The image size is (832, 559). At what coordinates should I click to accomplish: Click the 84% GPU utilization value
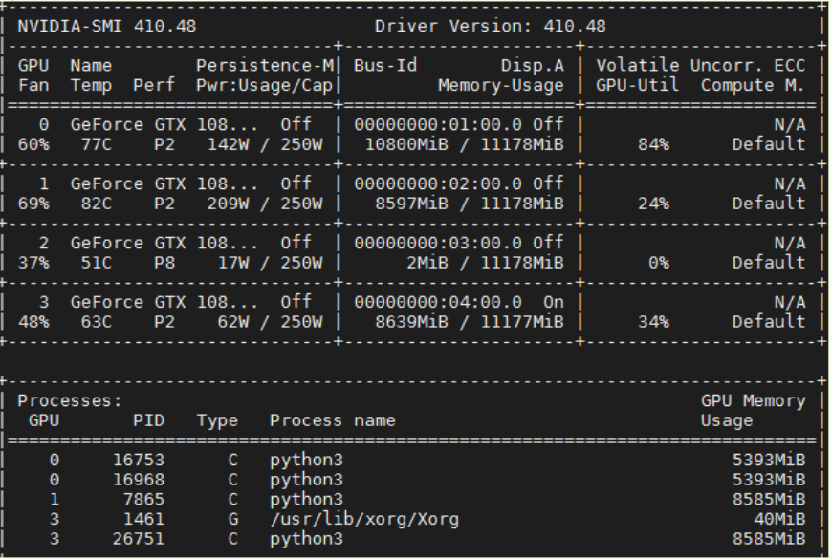pyautogui.click(x=653, y=145)
